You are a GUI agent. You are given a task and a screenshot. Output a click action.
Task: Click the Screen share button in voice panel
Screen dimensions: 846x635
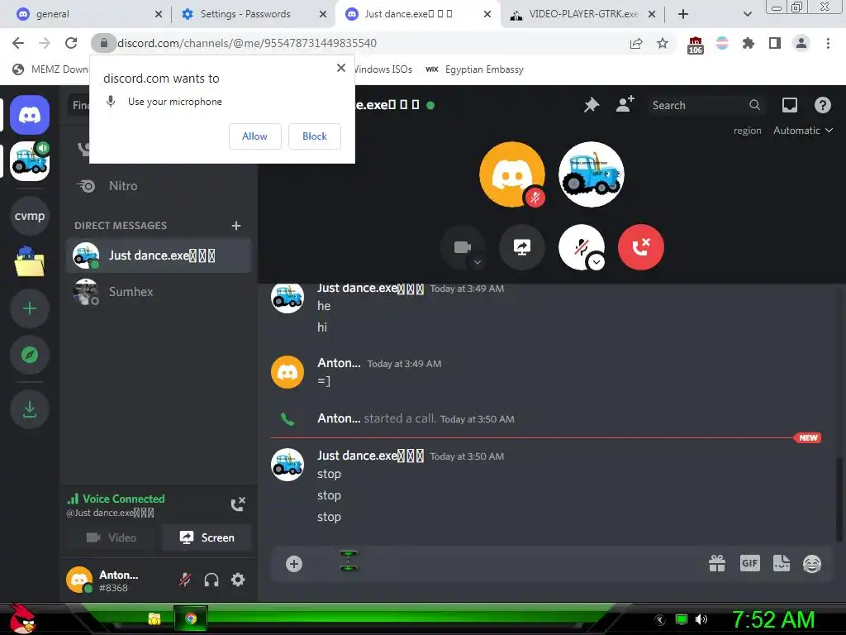click(207, 537)
